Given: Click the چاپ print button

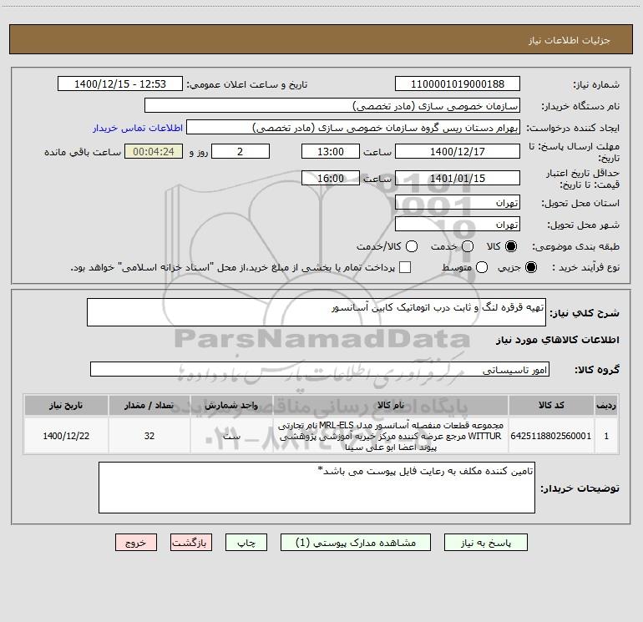Looking at the screenshot, I should click(x=246, y=543).
